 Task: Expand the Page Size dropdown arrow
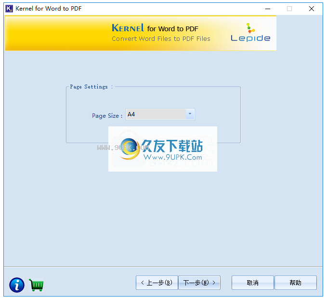(x=190, y=114)
